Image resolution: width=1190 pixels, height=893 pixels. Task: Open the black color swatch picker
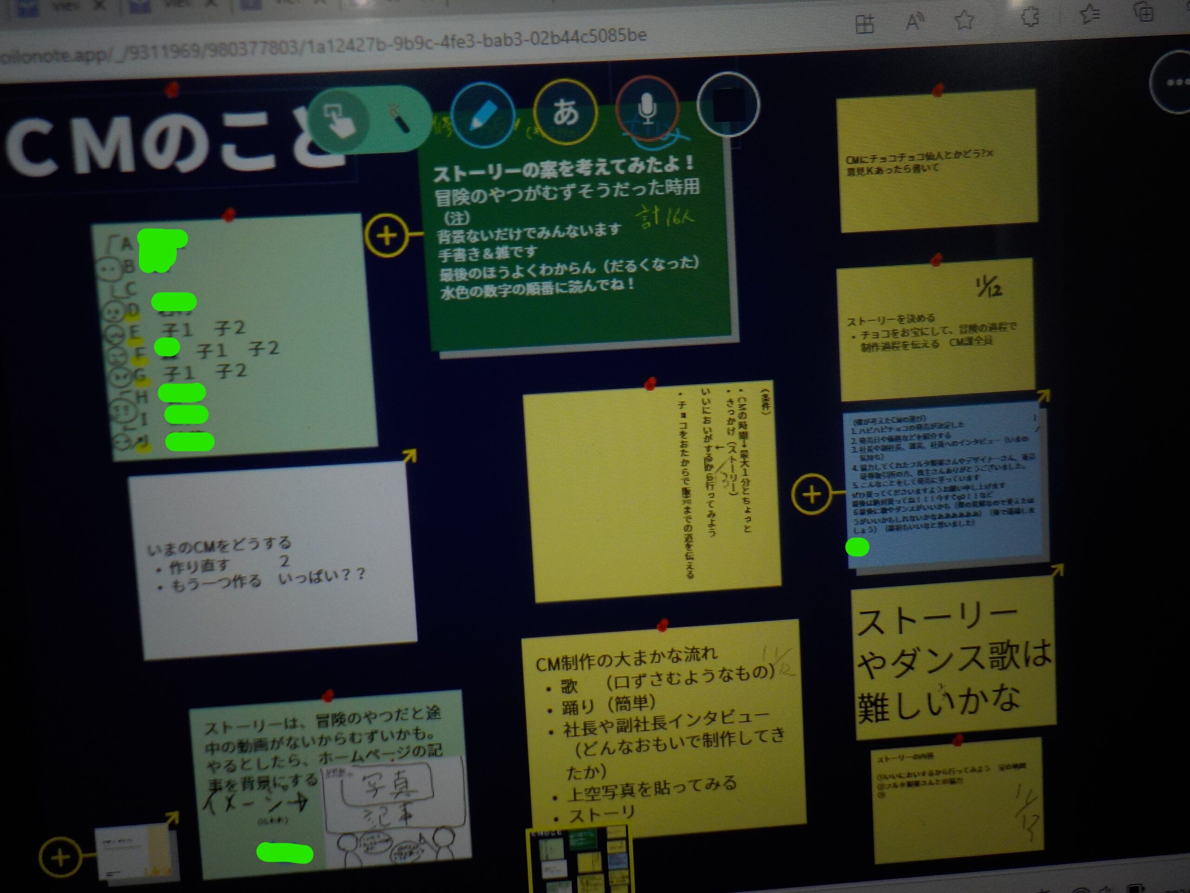728,105
